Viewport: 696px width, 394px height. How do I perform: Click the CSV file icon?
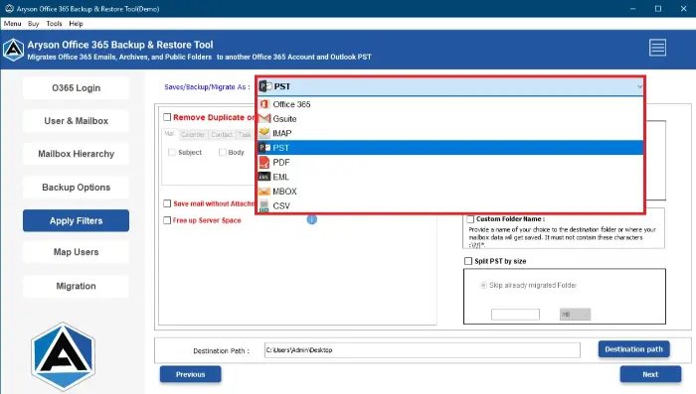264,205
